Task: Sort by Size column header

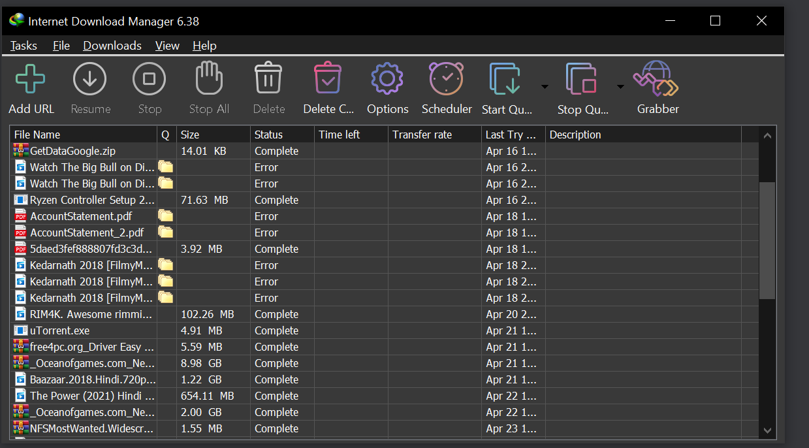Action: 214,135
